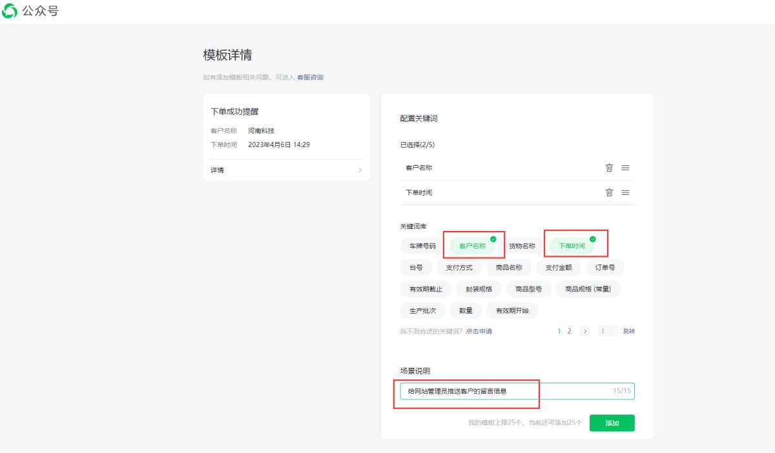Select the 支付金额 keyword tag

pyautogui.click(x=559, y=267)
